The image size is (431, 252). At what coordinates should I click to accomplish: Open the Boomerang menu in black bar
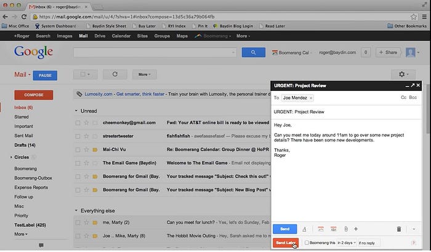point(213,36)
